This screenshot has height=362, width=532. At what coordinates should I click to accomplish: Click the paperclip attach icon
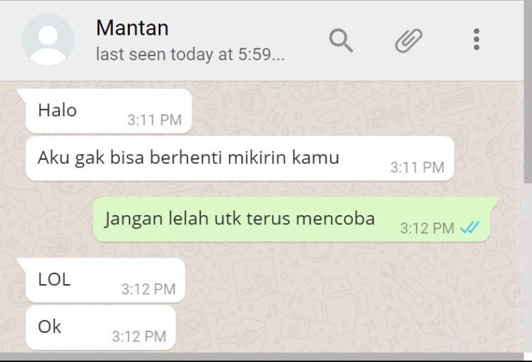coord(409,40)
